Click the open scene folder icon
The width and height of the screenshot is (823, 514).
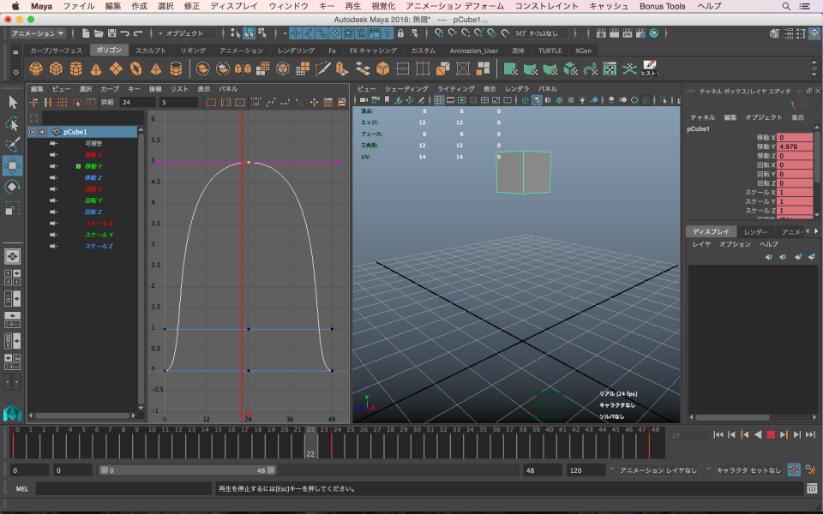coord(99,33)
